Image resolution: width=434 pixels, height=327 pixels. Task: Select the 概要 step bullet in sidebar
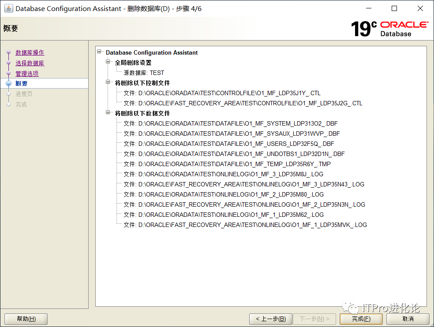pos(8,84)
